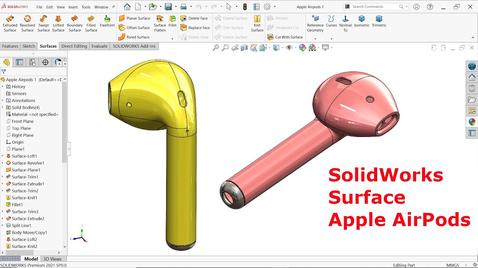Select the Split Line1 feature
The image size is (478, 268).
click(x=19, y=226)
